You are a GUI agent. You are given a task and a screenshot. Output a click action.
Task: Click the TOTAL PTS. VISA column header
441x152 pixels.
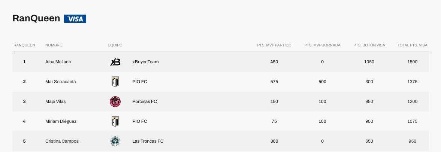tap(412, 45)
